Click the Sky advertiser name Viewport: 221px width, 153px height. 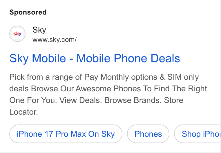[x=39, y=30]
